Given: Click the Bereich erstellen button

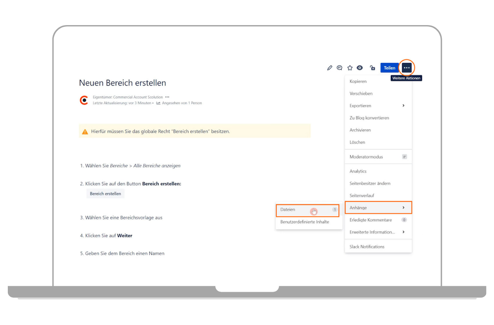Looking at the screenshot, I should [x=105, y=194].
